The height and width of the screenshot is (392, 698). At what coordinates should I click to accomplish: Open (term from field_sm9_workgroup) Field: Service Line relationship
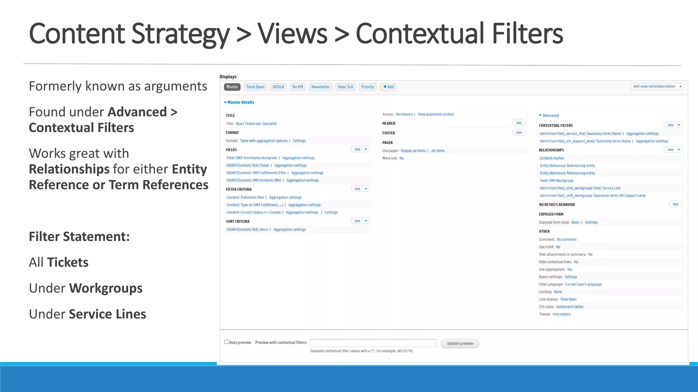(x=580, y=188)
